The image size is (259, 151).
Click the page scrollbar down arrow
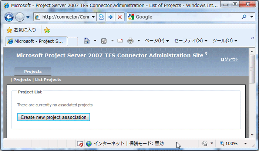coord(252,135)
